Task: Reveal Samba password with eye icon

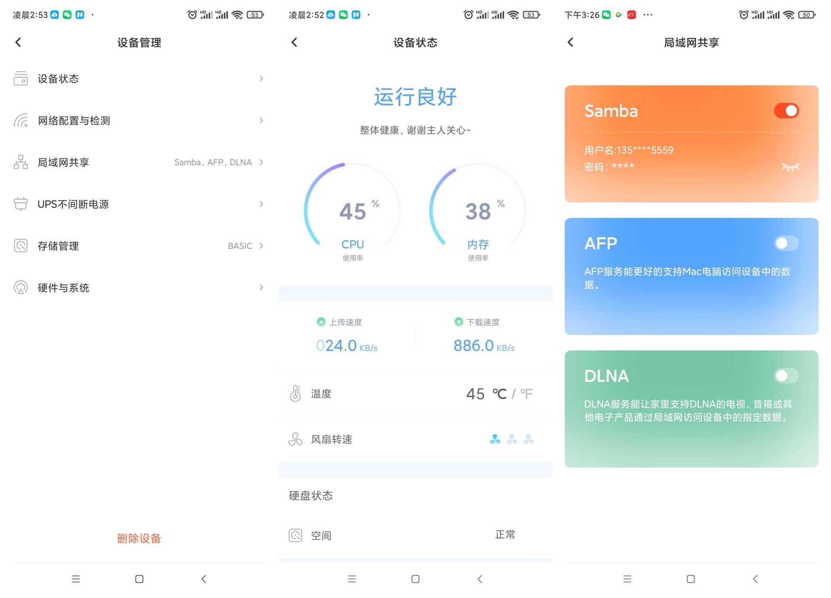Action: (x=790, y=167)
